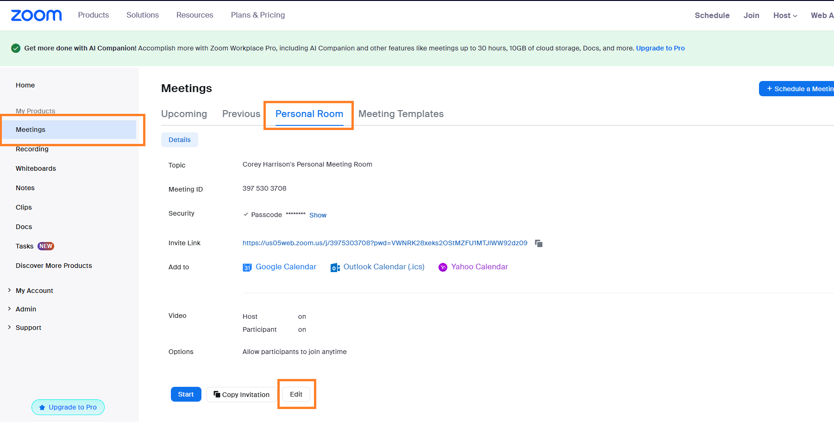Open Whiteboards in the sidebar

coord(36,168)
